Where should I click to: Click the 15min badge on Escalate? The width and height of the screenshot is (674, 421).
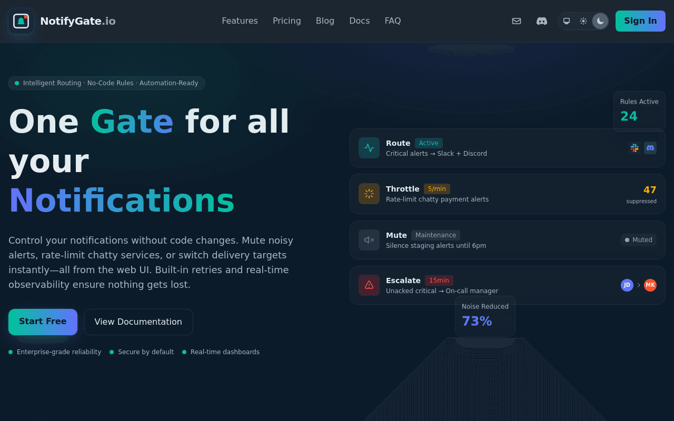pyautogui.click(x=439, y=280)
